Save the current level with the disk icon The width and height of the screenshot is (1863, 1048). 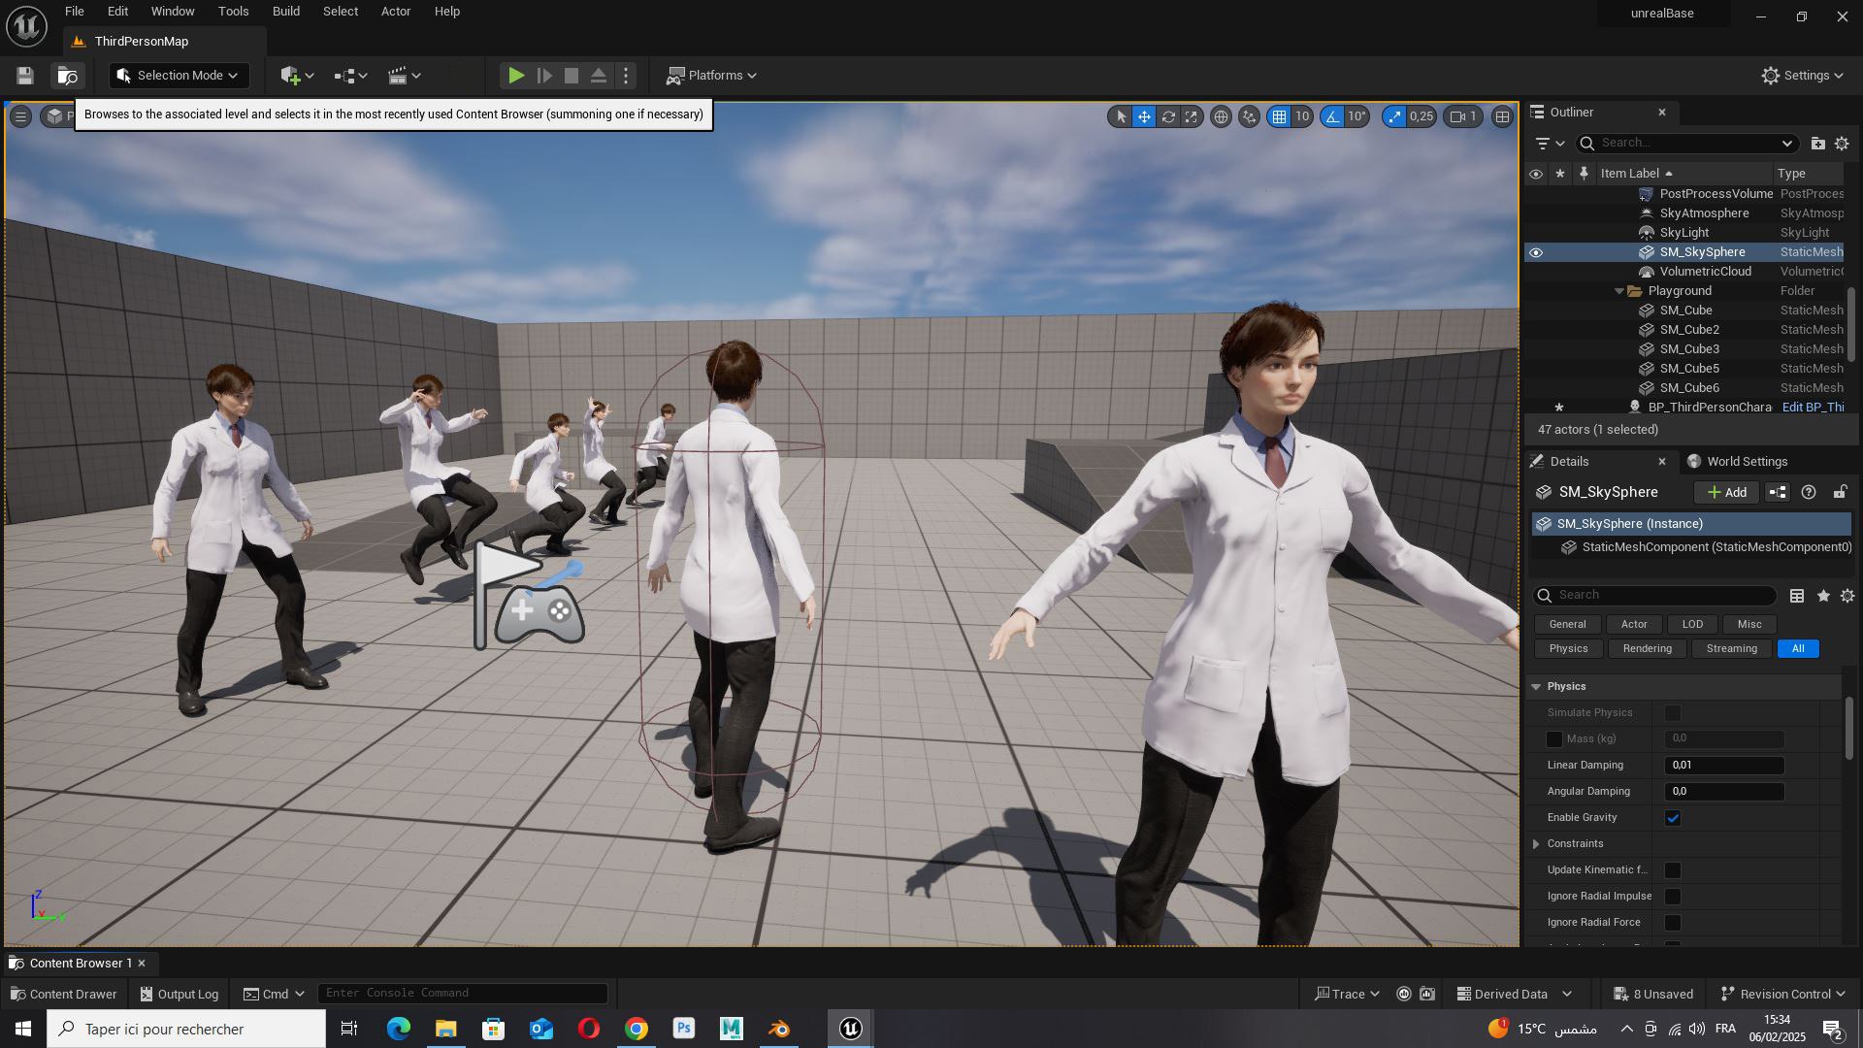coord(25,76)
